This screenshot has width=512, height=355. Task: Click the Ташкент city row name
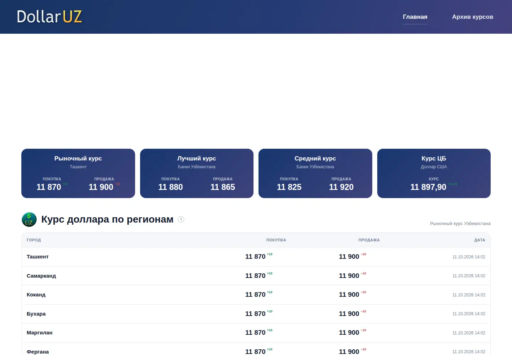(38, 257)
